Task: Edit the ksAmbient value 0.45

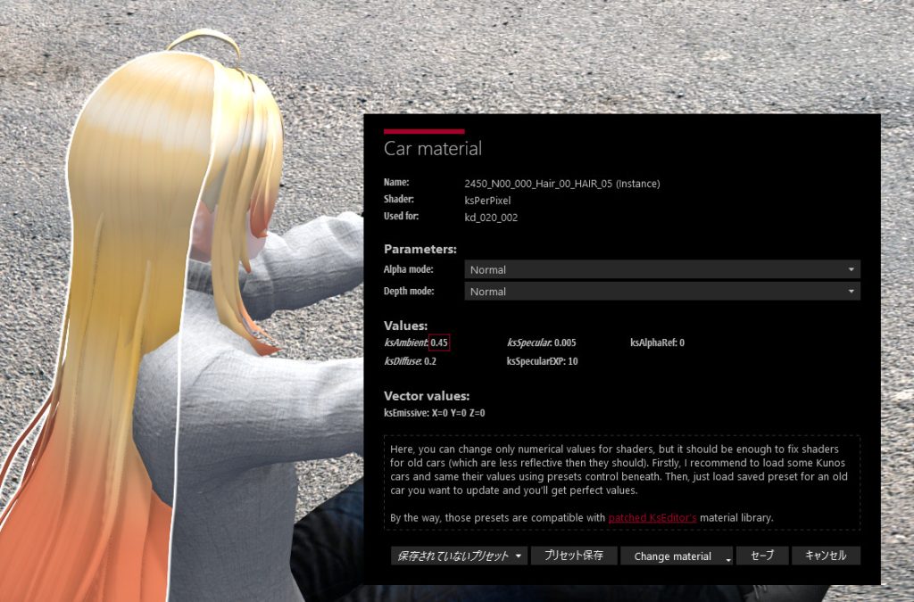Action: click(439, 342)
